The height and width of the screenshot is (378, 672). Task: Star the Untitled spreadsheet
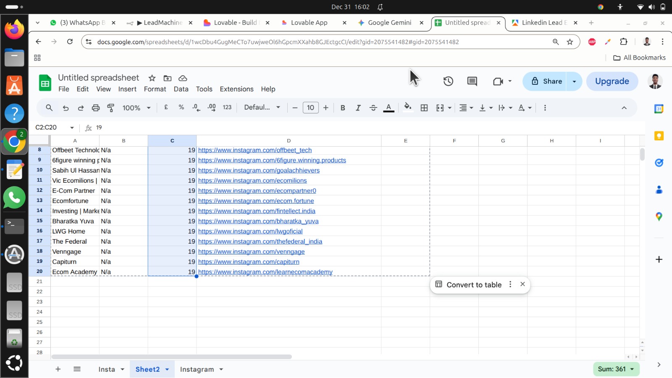pos(152,78)
